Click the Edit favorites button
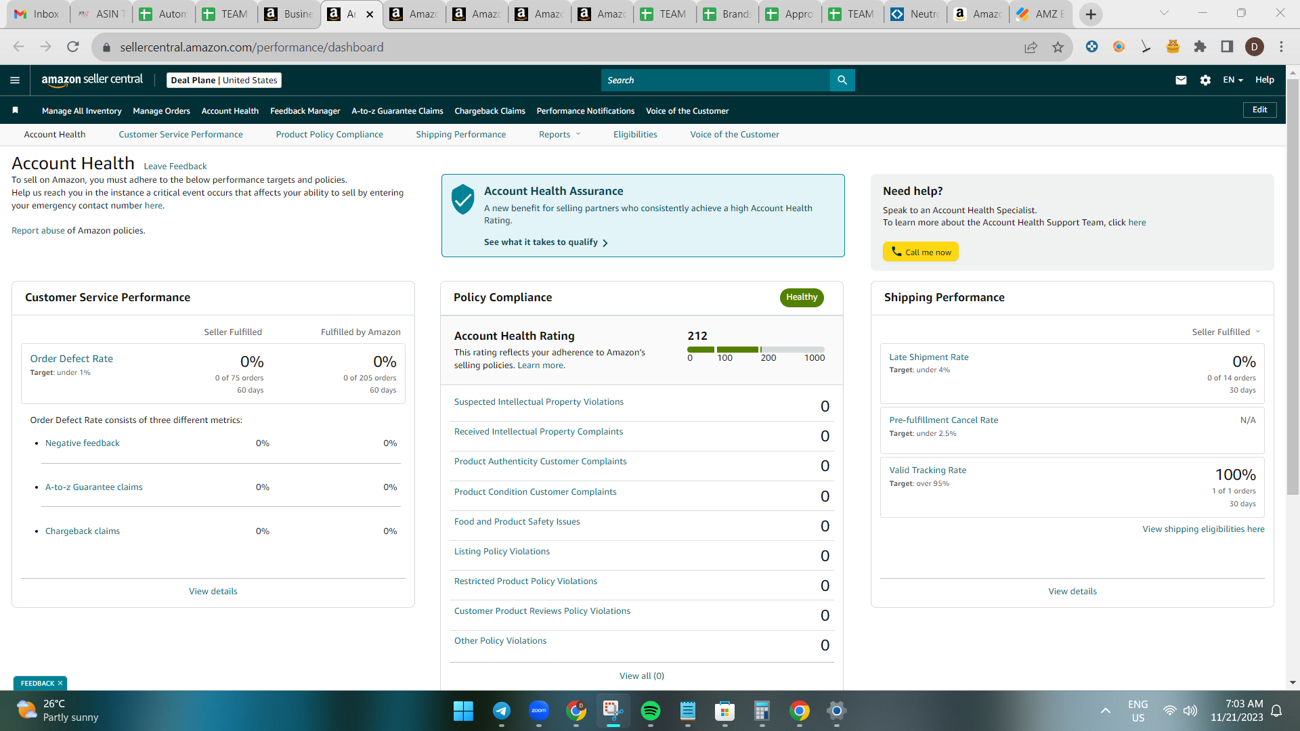The width and height of the screenshot is (1300, 731). click(x=1260, y=110)
